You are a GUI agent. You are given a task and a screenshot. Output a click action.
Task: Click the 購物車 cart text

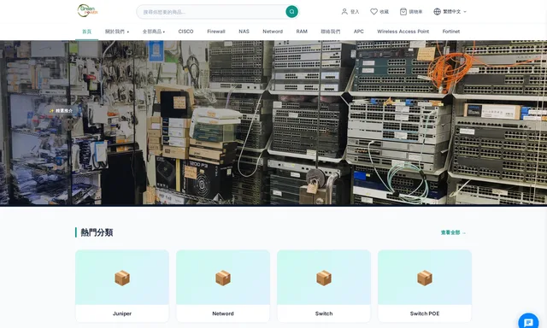[415, 11]
